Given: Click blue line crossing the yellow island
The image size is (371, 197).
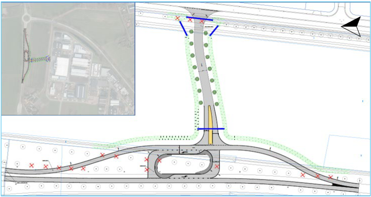Looking at the screenshot, I should 211,129.
